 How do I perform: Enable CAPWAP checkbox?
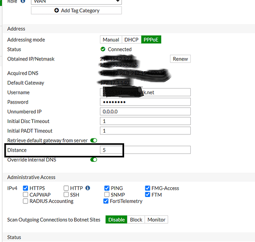point(26,195)
